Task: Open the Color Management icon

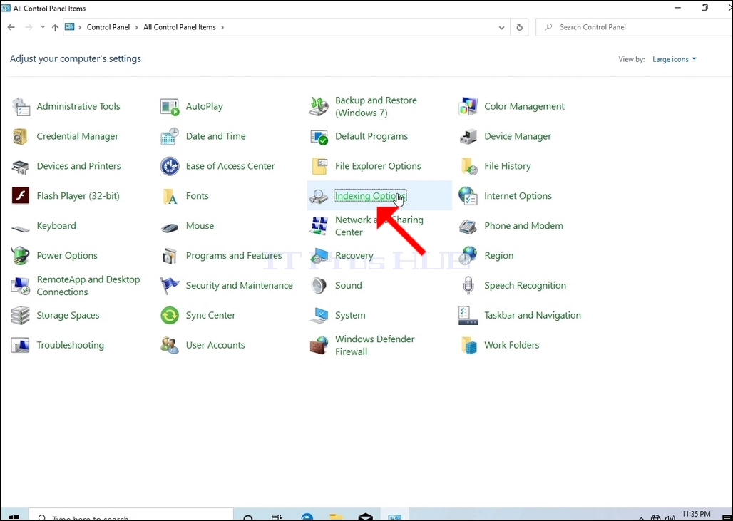Action: pos(468,106)
